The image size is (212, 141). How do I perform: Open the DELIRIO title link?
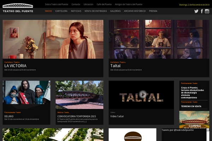9,116
